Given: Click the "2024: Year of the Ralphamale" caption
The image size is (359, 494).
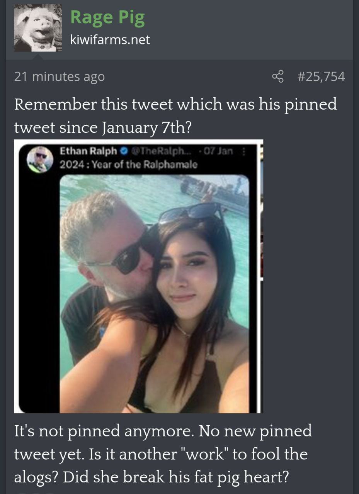Looking at the screenshot, I should [128, 164].
